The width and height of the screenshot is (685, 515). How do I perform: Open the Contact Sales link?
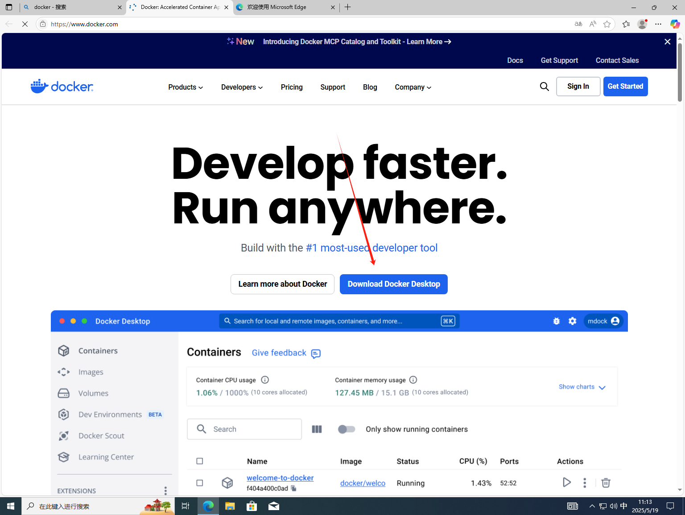tap(617, 60)
